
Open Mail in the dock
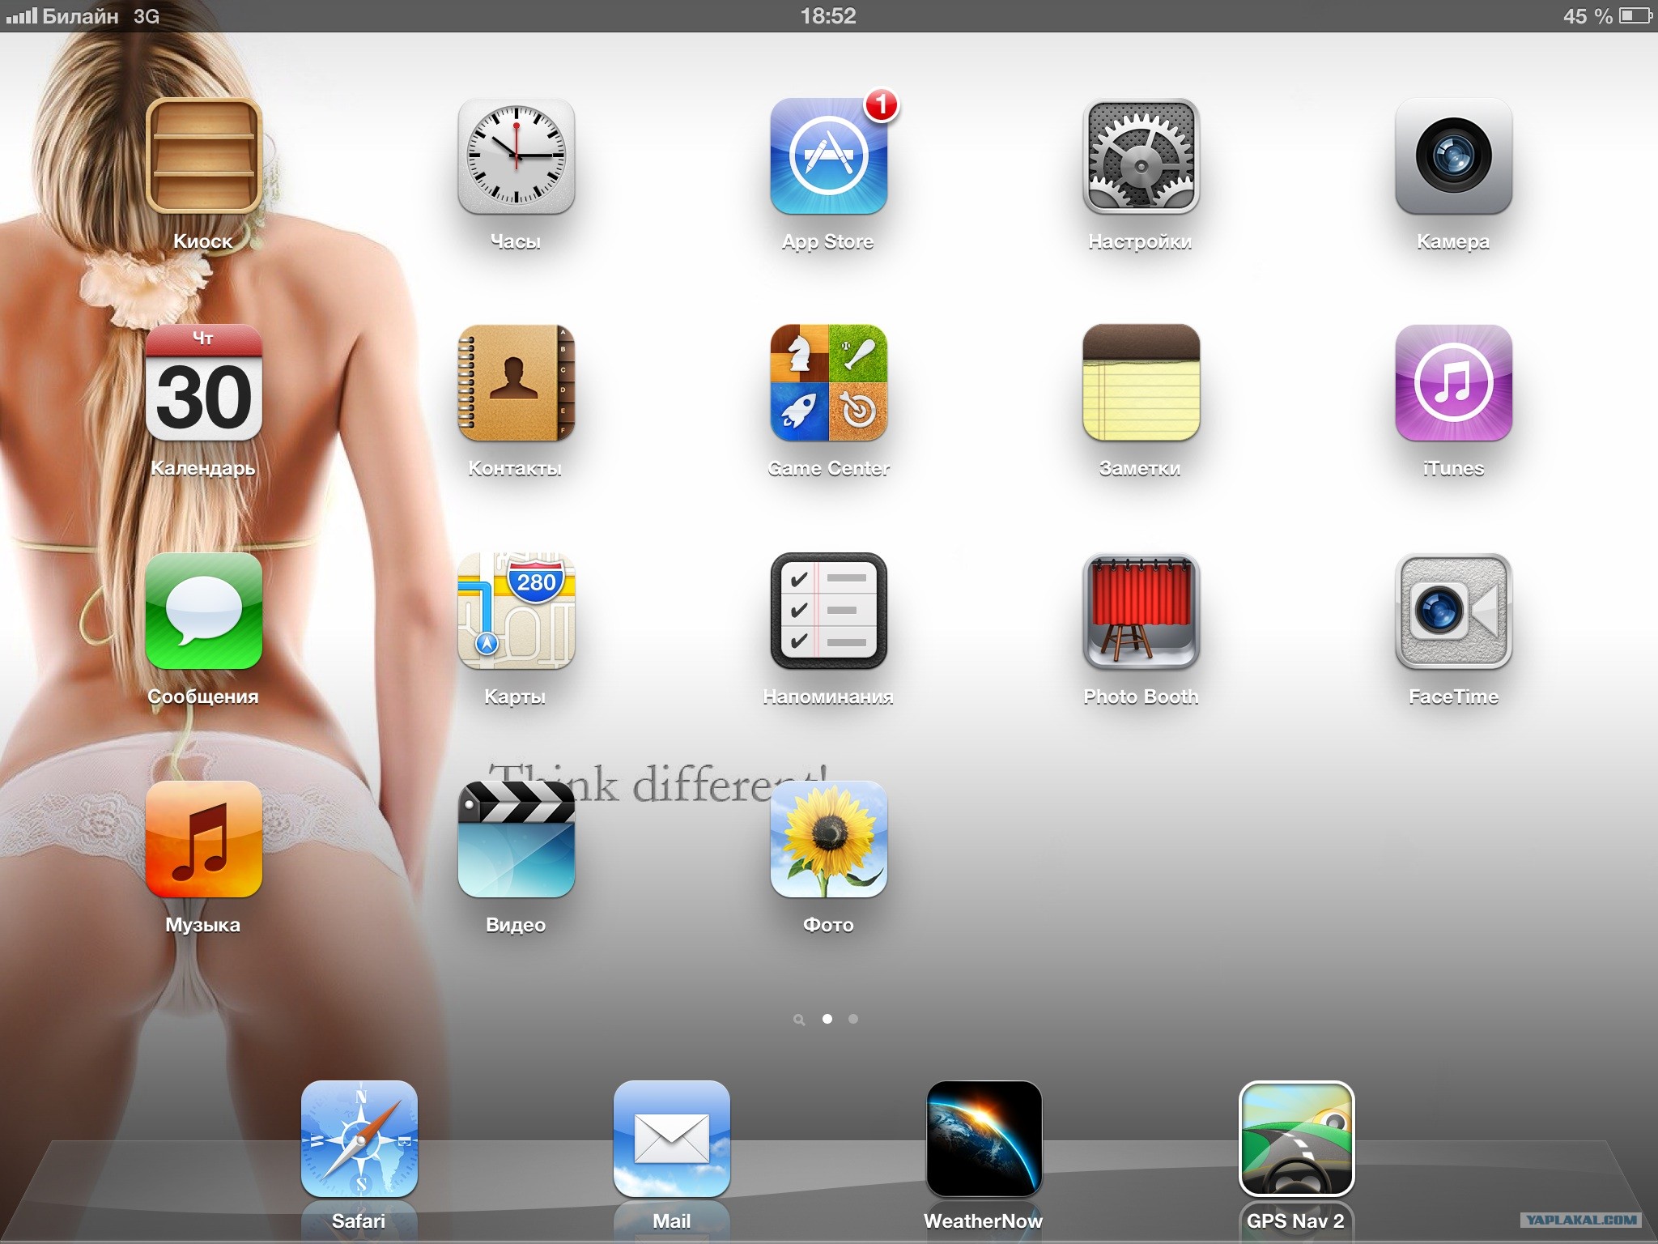(672, 1139)
